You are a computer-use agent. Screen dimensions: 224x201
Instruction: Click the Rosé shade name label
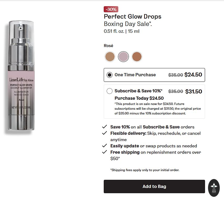tap(108, 46)
